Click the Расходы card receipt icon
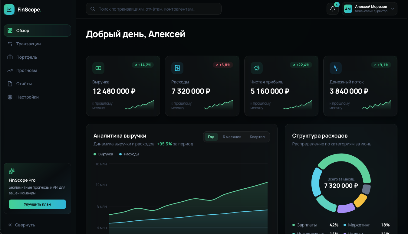Viewport: 408px width, 234px height. (x=177, y=68)
